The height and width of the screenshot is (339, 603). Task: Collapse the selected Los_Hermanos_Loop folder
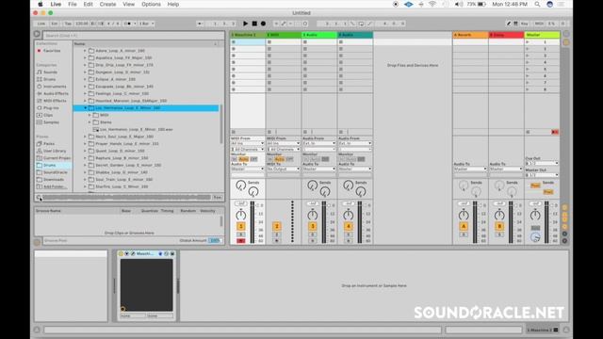(x=85, y=108)
